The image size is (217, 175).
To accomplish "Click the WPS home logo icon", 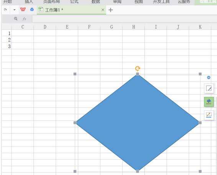I will (23, 10).
